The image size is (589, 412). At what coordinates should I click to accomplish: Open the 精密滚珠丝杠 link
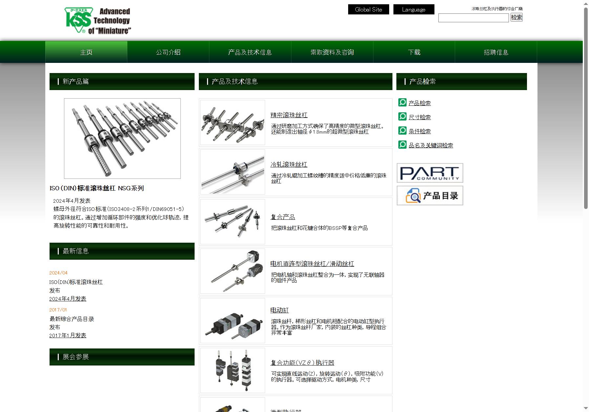[x=289, y=115]
